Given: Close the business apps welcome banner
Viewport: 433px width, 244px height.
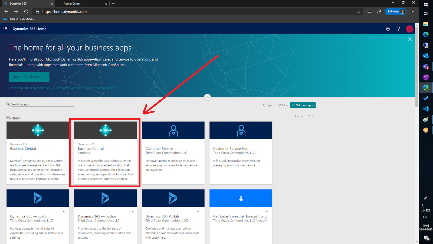Looking at the screenshot, I should tap(410, 39).
